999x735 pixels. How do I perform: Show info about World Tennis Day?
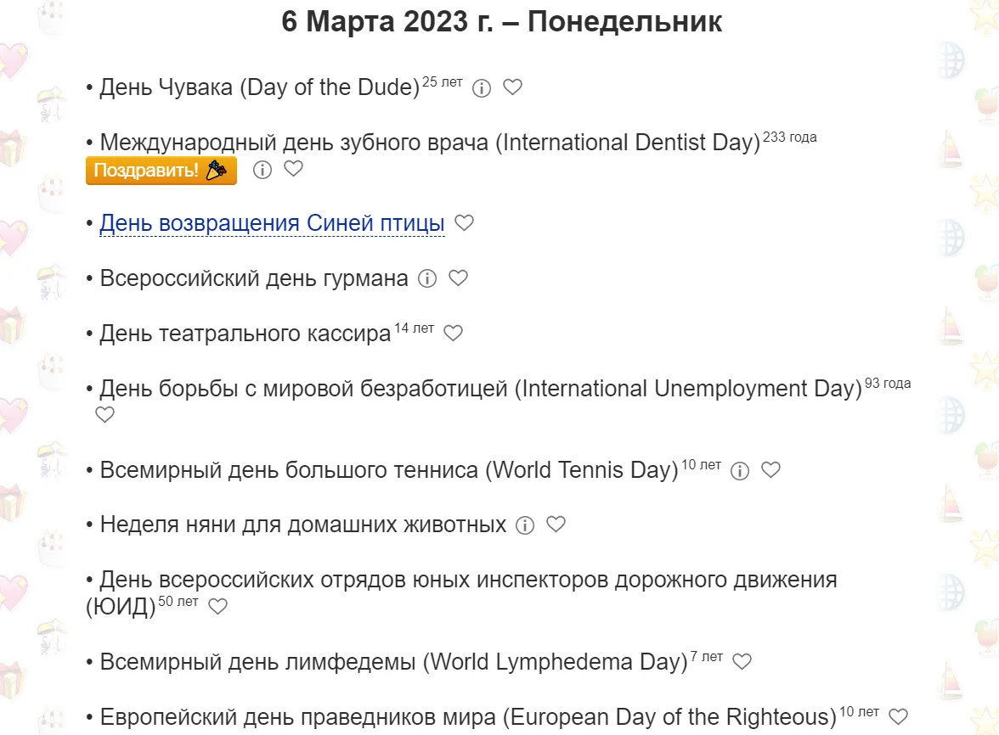coord(739,469)
